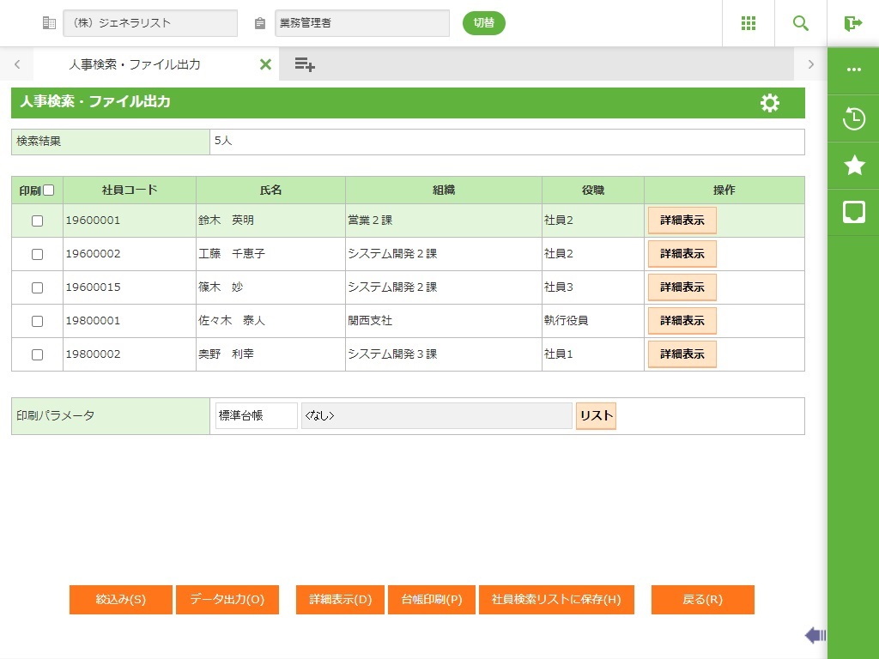Click the settings gear icon in header

point(770,103)
